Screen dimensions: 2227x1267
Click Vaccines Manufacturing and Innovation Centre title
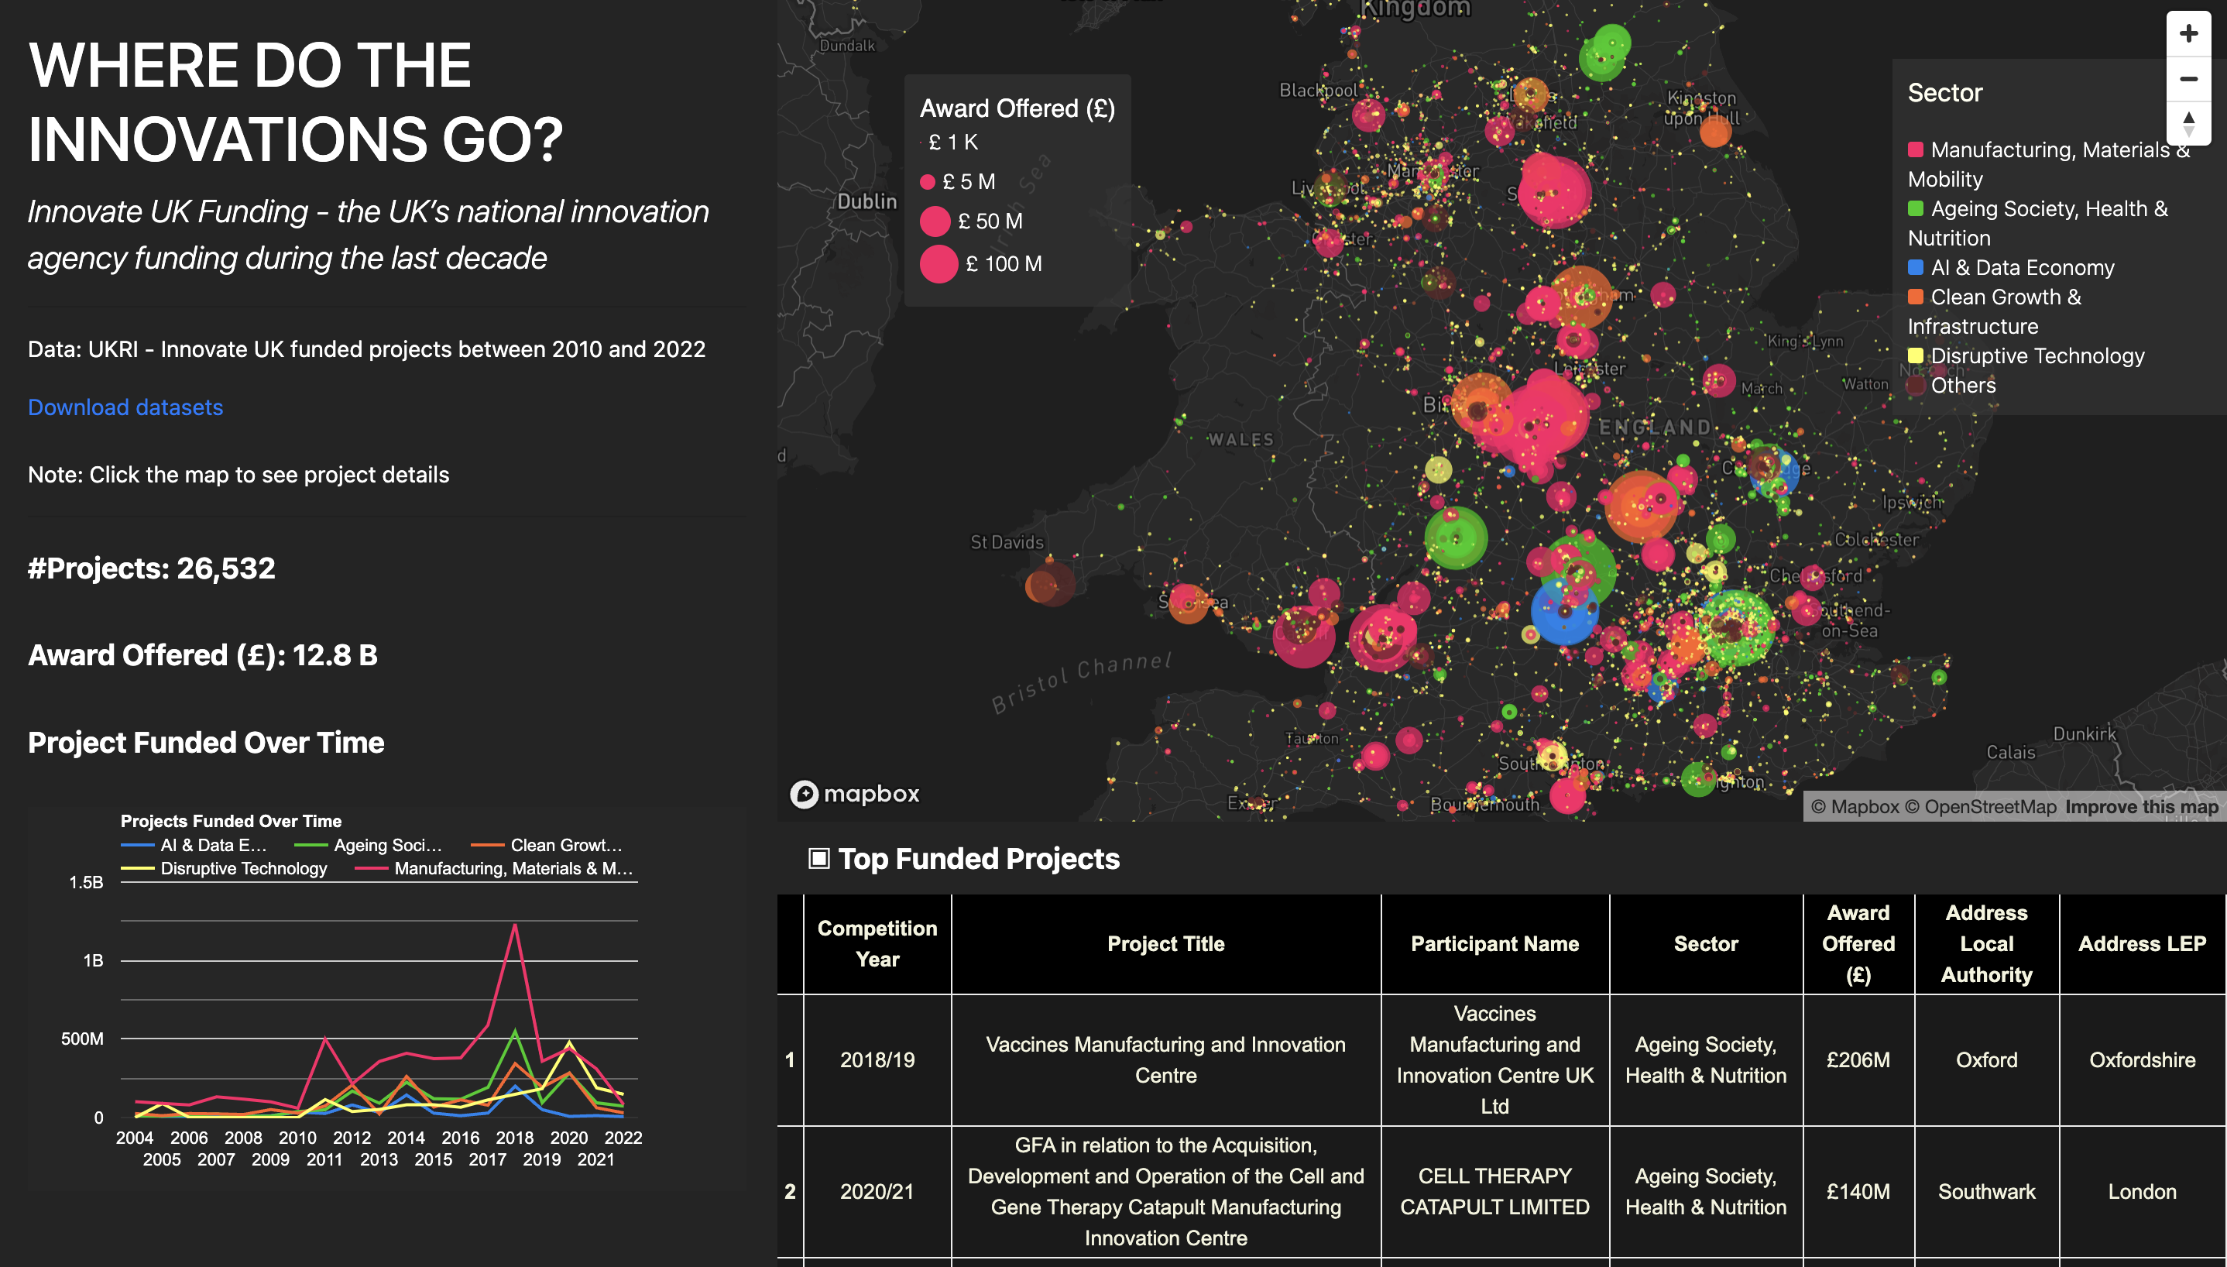[1165, 1060]
